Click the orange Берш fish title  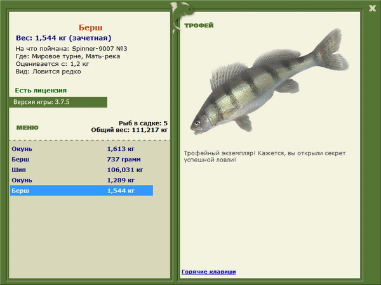[x=90, y=28]
